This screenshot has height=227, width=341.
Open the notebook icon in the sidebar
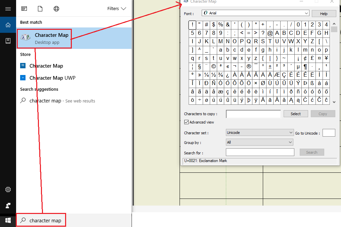point(8,41)
